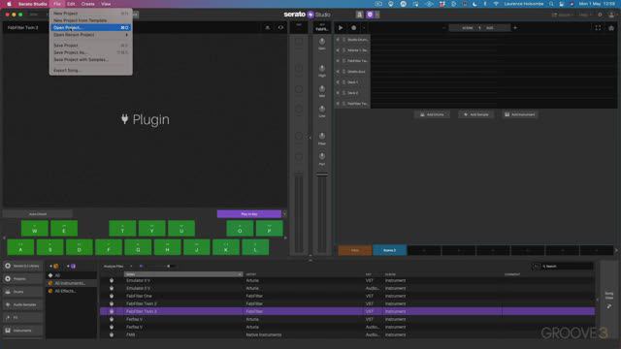Click the Studio Bass track mute speaker
This screenshot has height=349, width=621.
point(338,72)
